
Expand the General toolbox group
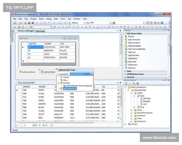click(x=125, y=77)
